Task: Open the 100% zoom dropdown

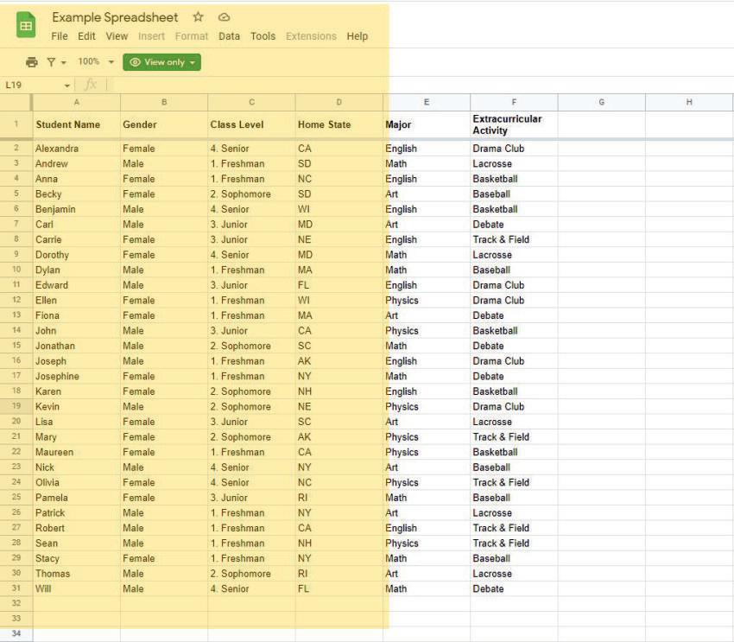Action: (96, 62)
